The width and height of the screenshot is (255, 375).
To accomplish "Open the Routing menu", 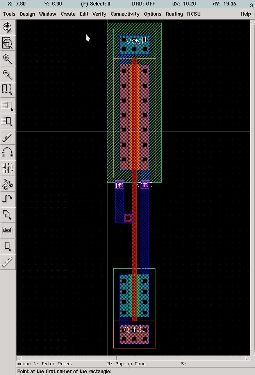I will tap(174, 14).
